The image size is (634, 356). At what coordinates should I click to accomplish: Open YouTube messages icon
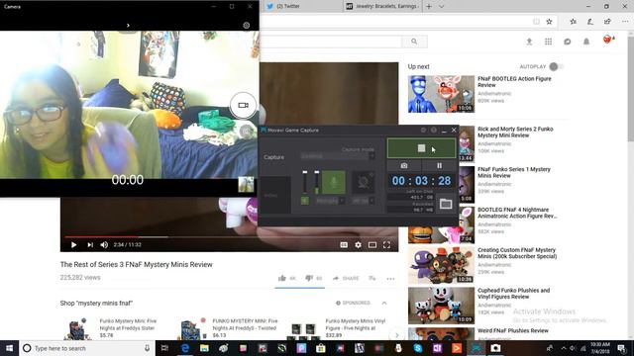pyautogui.click(x=568, y=42)
